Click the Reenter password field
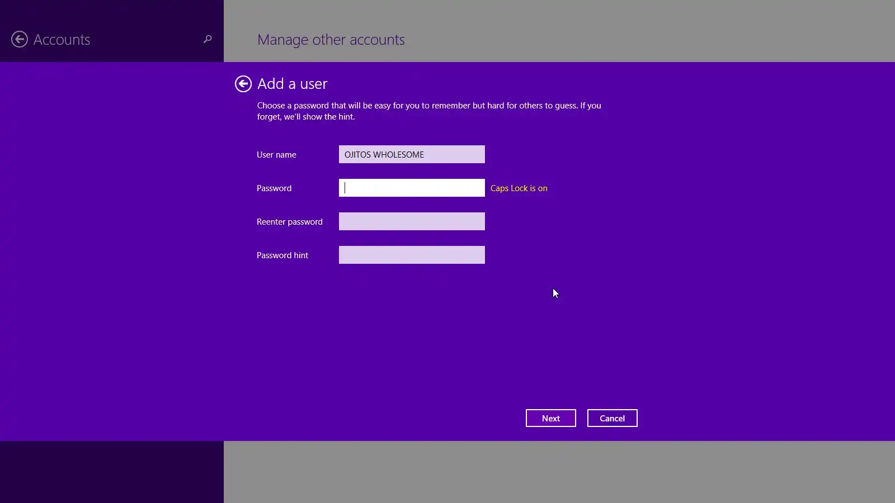Image resolution: width=895 pixels, height=503 pixels. (x=412, y=221)
